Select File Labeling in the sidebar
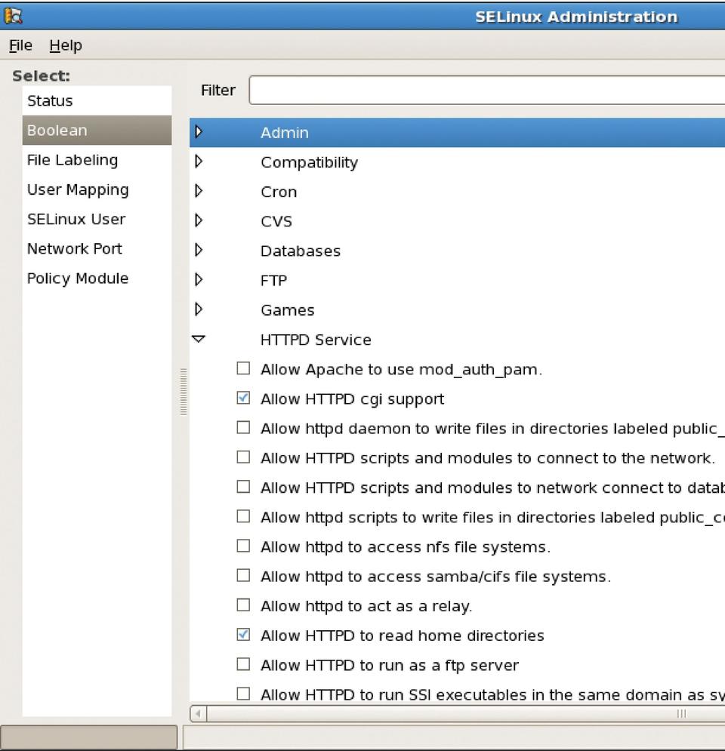Image resolution: width=725 pixels, height=751 pixels. [72, 160]
